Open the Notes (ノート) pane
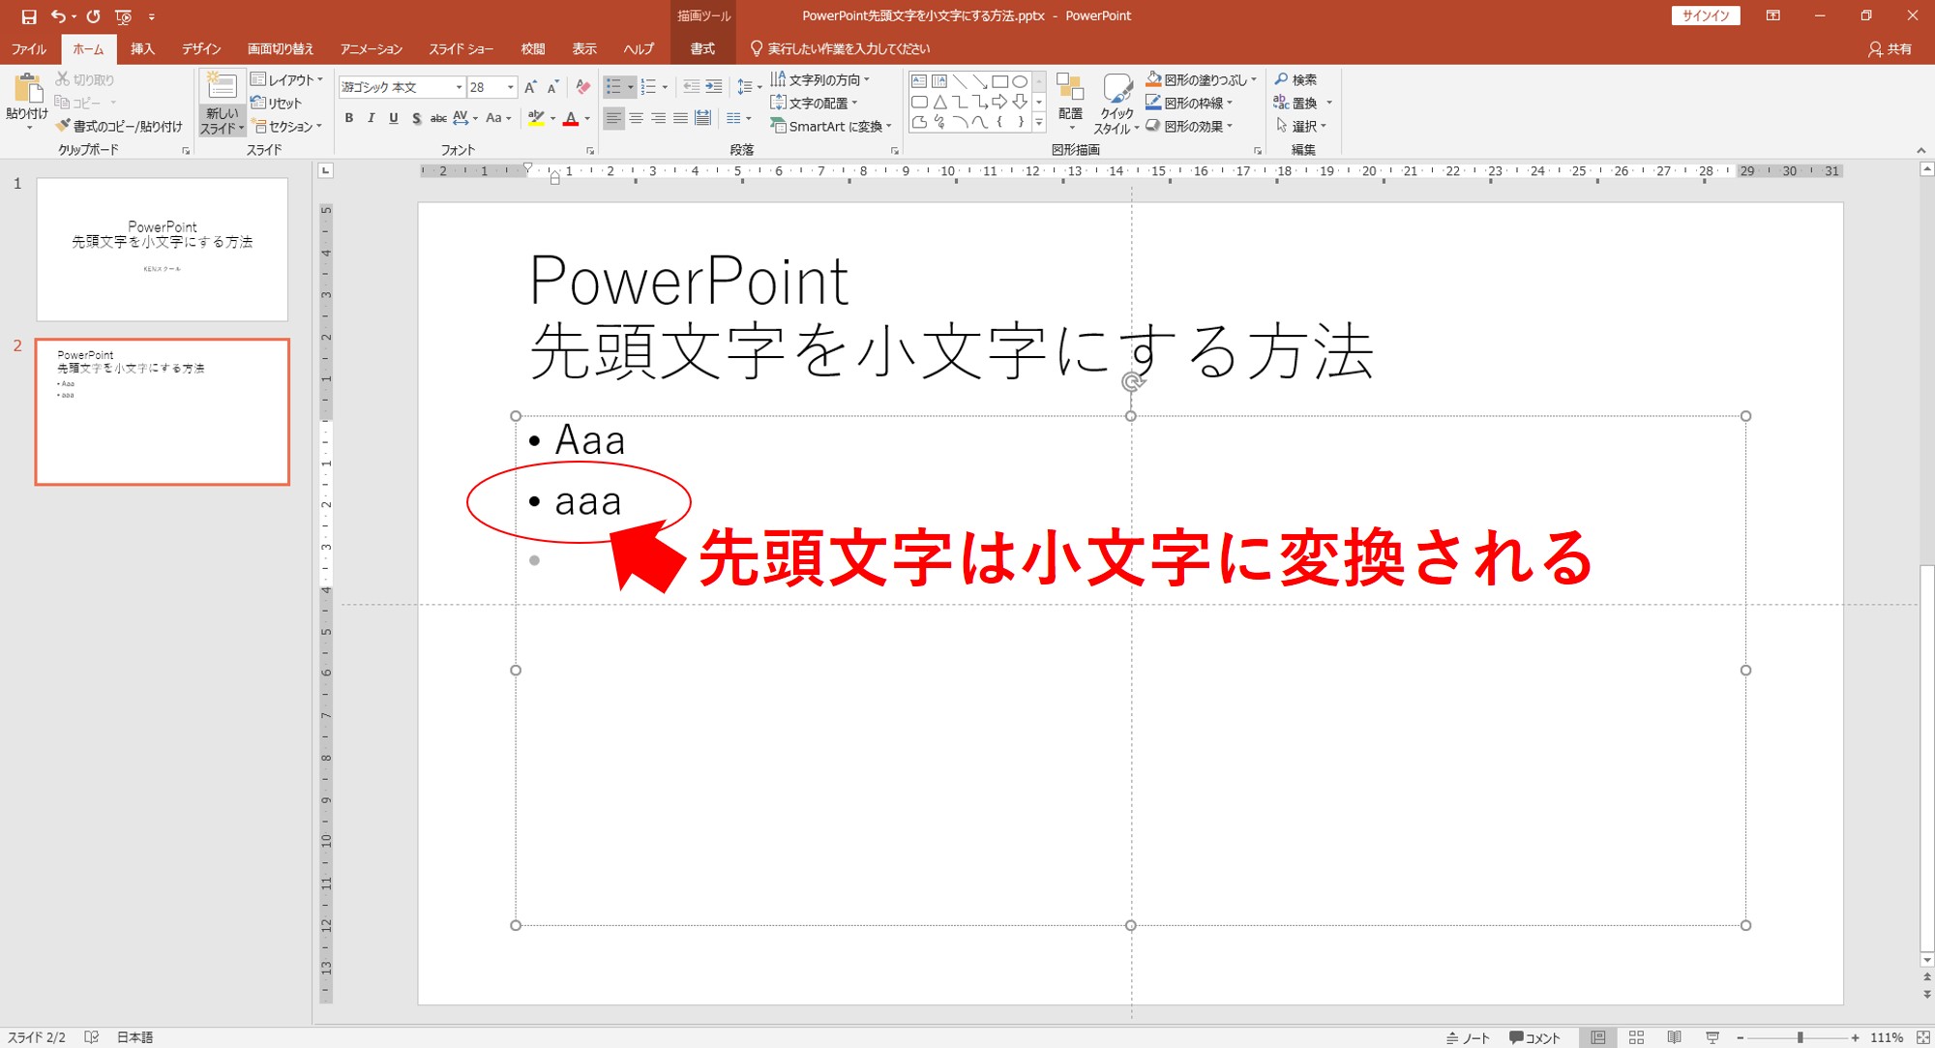 pyautogui.click(x=1468, y=1037)
